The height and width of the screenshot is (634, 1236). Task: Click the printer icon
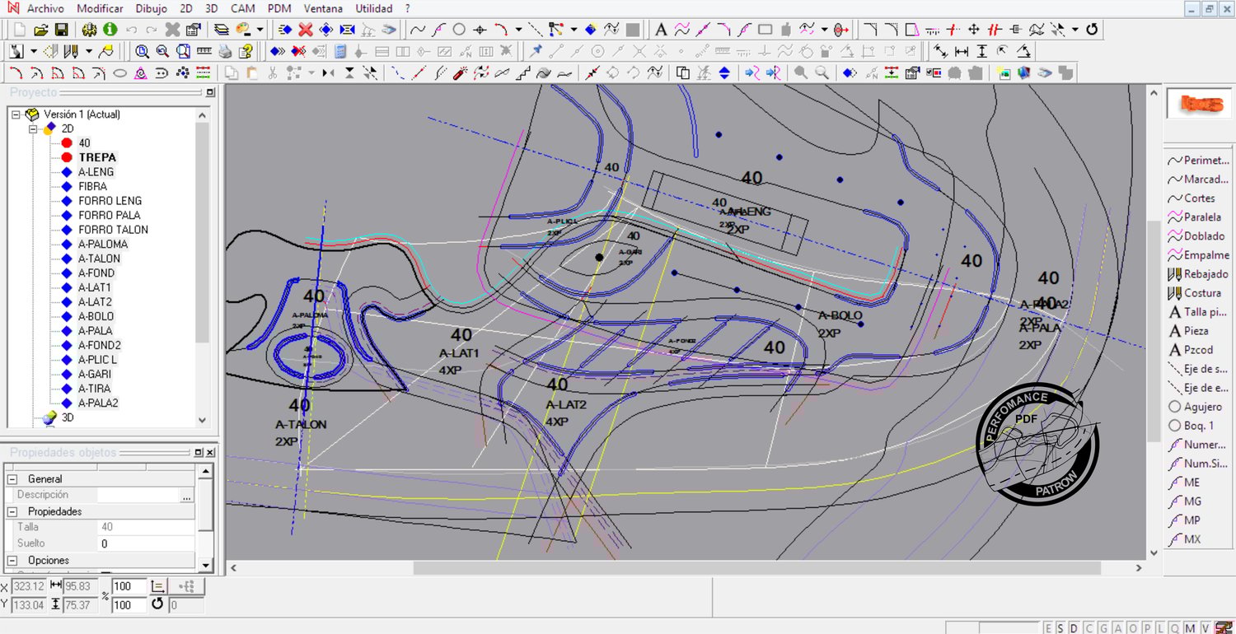tap(225, 51)
